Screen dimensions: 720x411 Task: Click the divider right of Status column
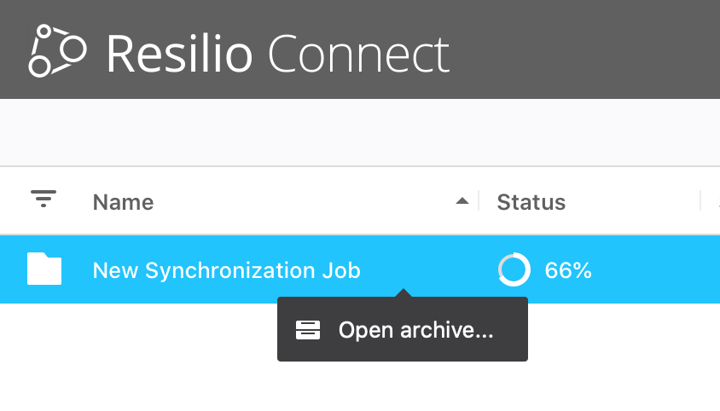pyautogui.click(x=700, y=201)
